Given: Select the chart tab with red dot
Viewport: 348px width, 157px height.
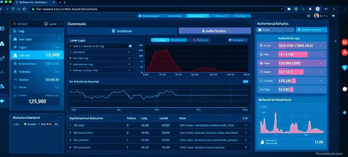Looking at the screenshot, I should (200, 40).
